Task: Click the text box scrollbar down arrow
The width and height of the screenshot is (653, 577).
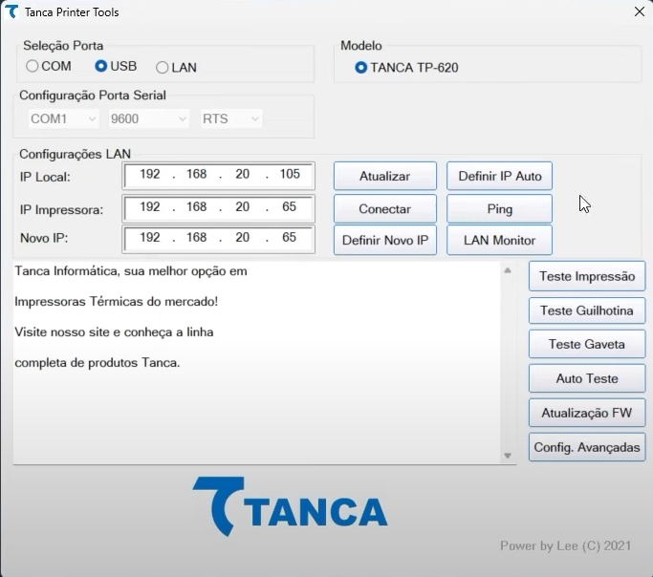Action: (x=508, y=456)
